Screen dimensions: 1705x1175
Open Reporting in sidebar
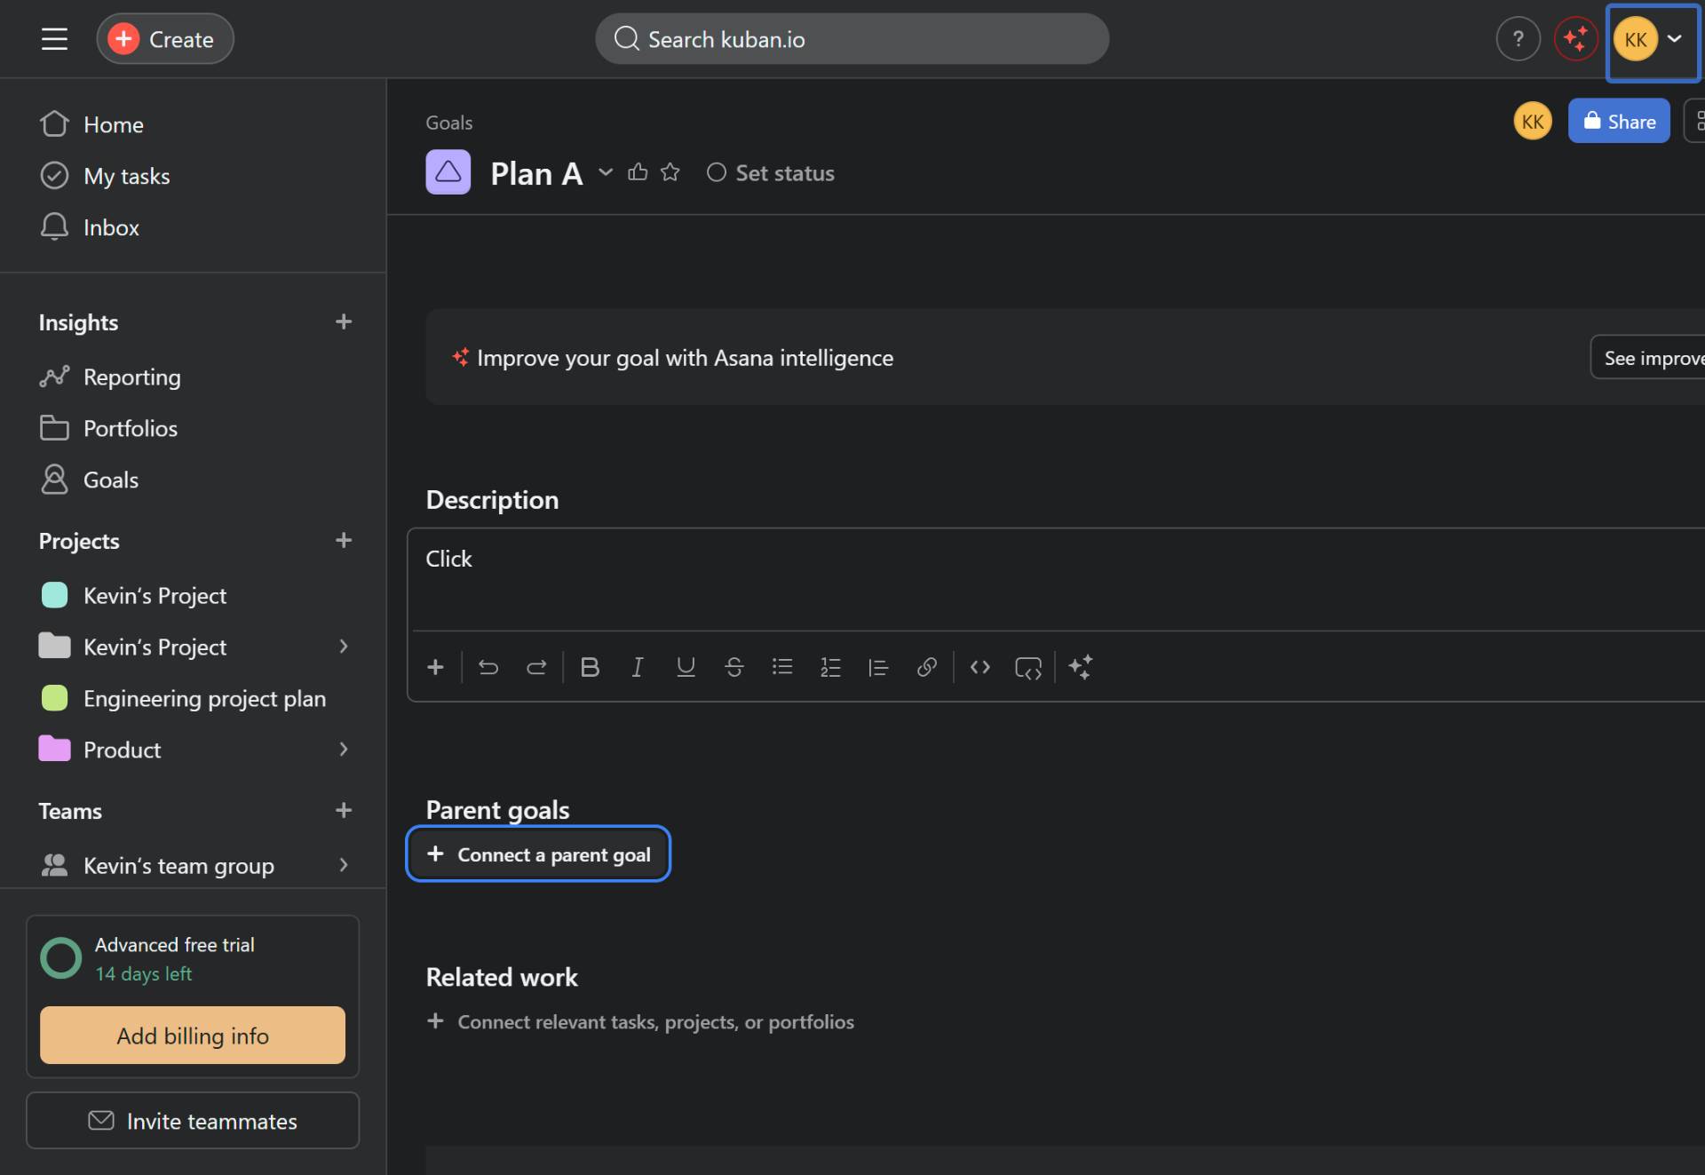point(193,377)
